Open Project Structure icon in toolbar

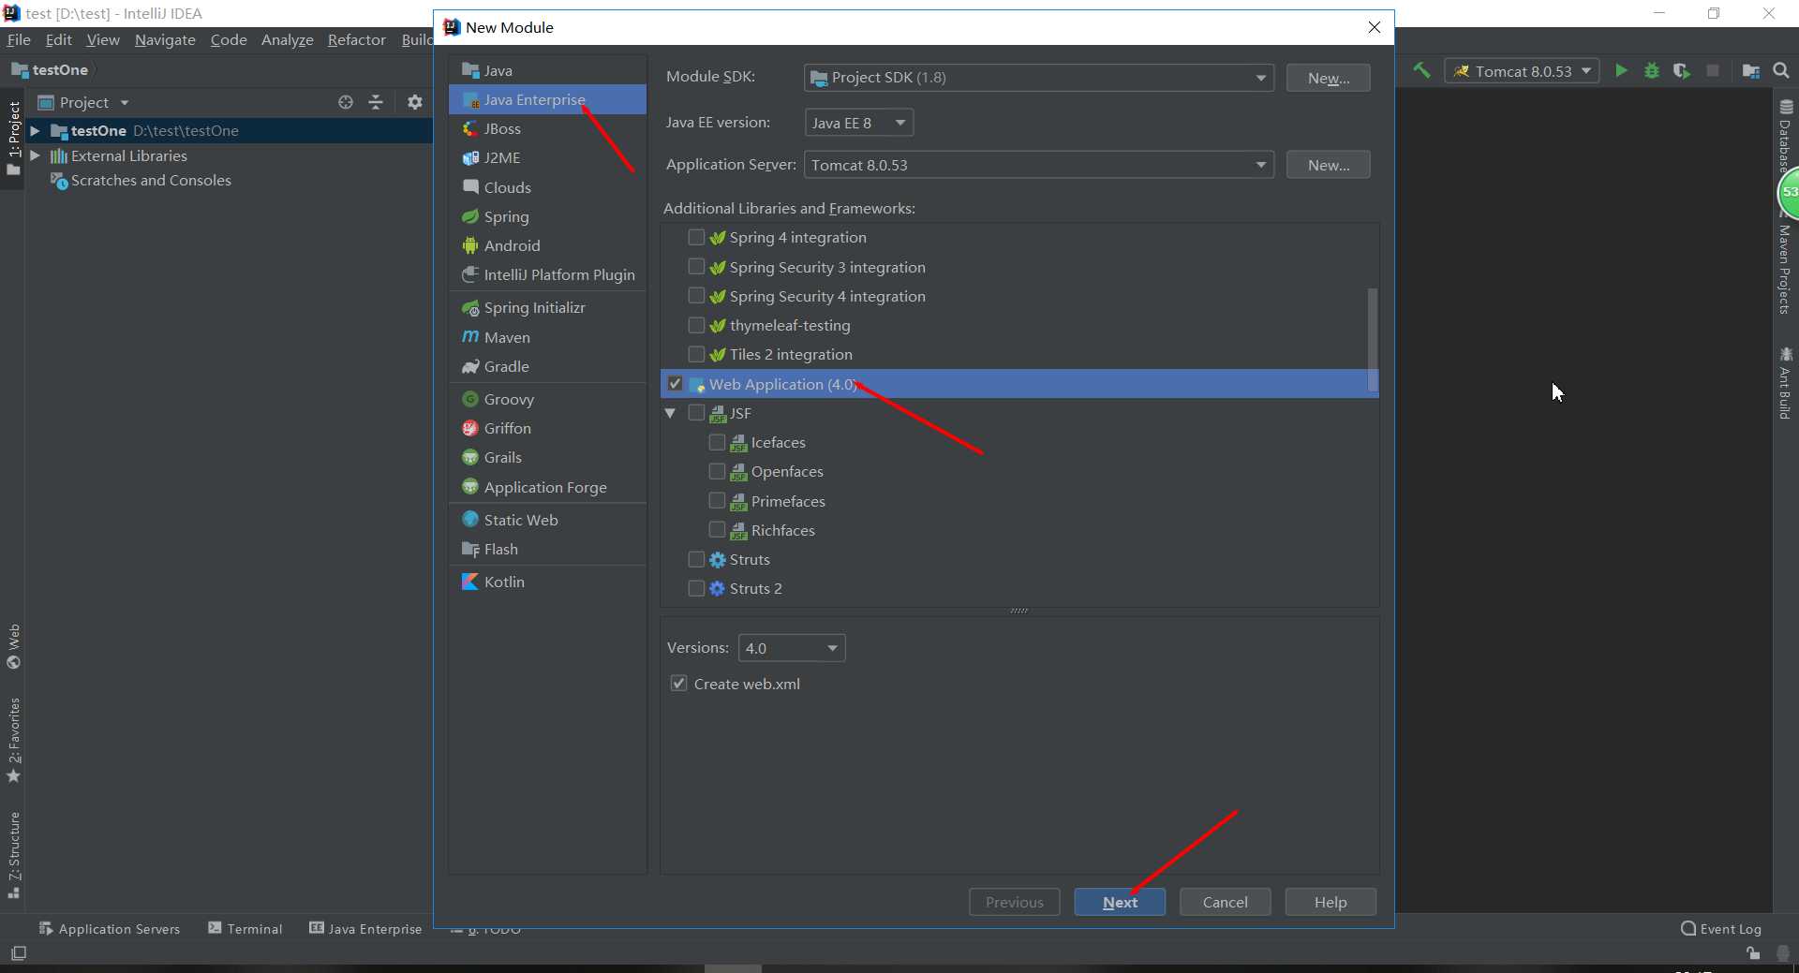tap(1750, 71)
